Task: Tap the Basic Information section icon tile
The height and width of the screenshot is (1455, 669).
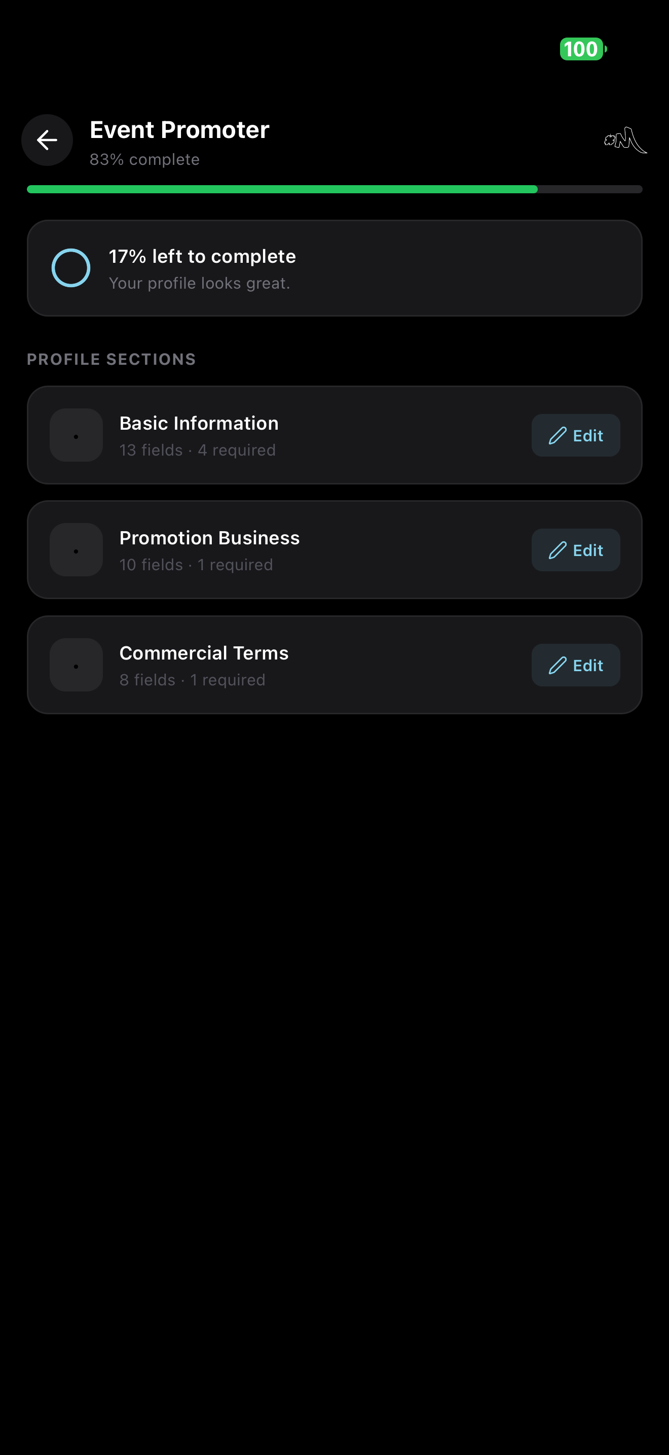Action: 76,435
